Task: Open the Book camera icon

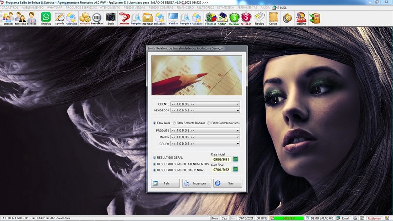Action: coord(111,18)
